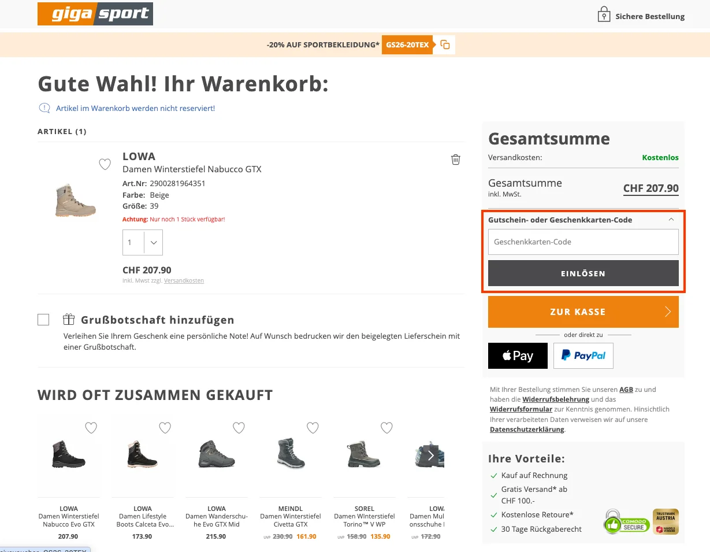Open the Comodo Secure seal
The height and width of the screenshot is (552, 710).
(x=626, y=521)
